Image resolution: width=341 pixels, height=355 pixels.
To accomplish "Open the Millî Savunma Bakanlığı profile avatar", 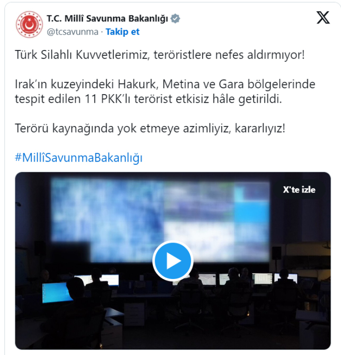I will pos(30,25).
